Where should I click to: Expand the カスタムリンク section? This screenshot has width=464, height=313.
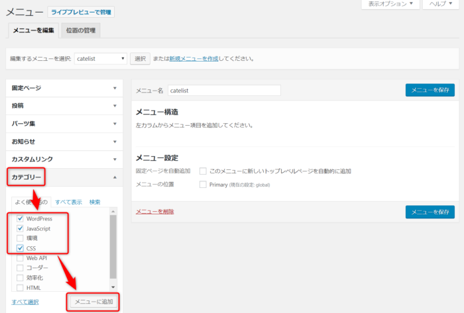tap(63, 159)
